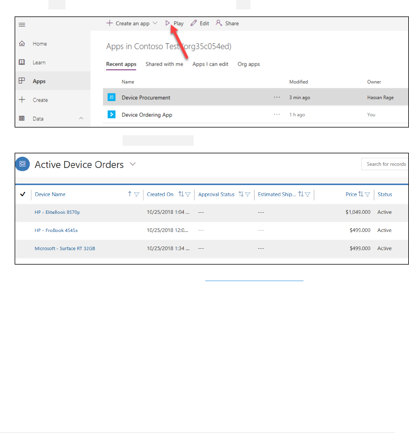This screenshot has height=433, width=409.
Task: Click the 10/25/2018 1:34 created date cell
Action: point(168,248)
